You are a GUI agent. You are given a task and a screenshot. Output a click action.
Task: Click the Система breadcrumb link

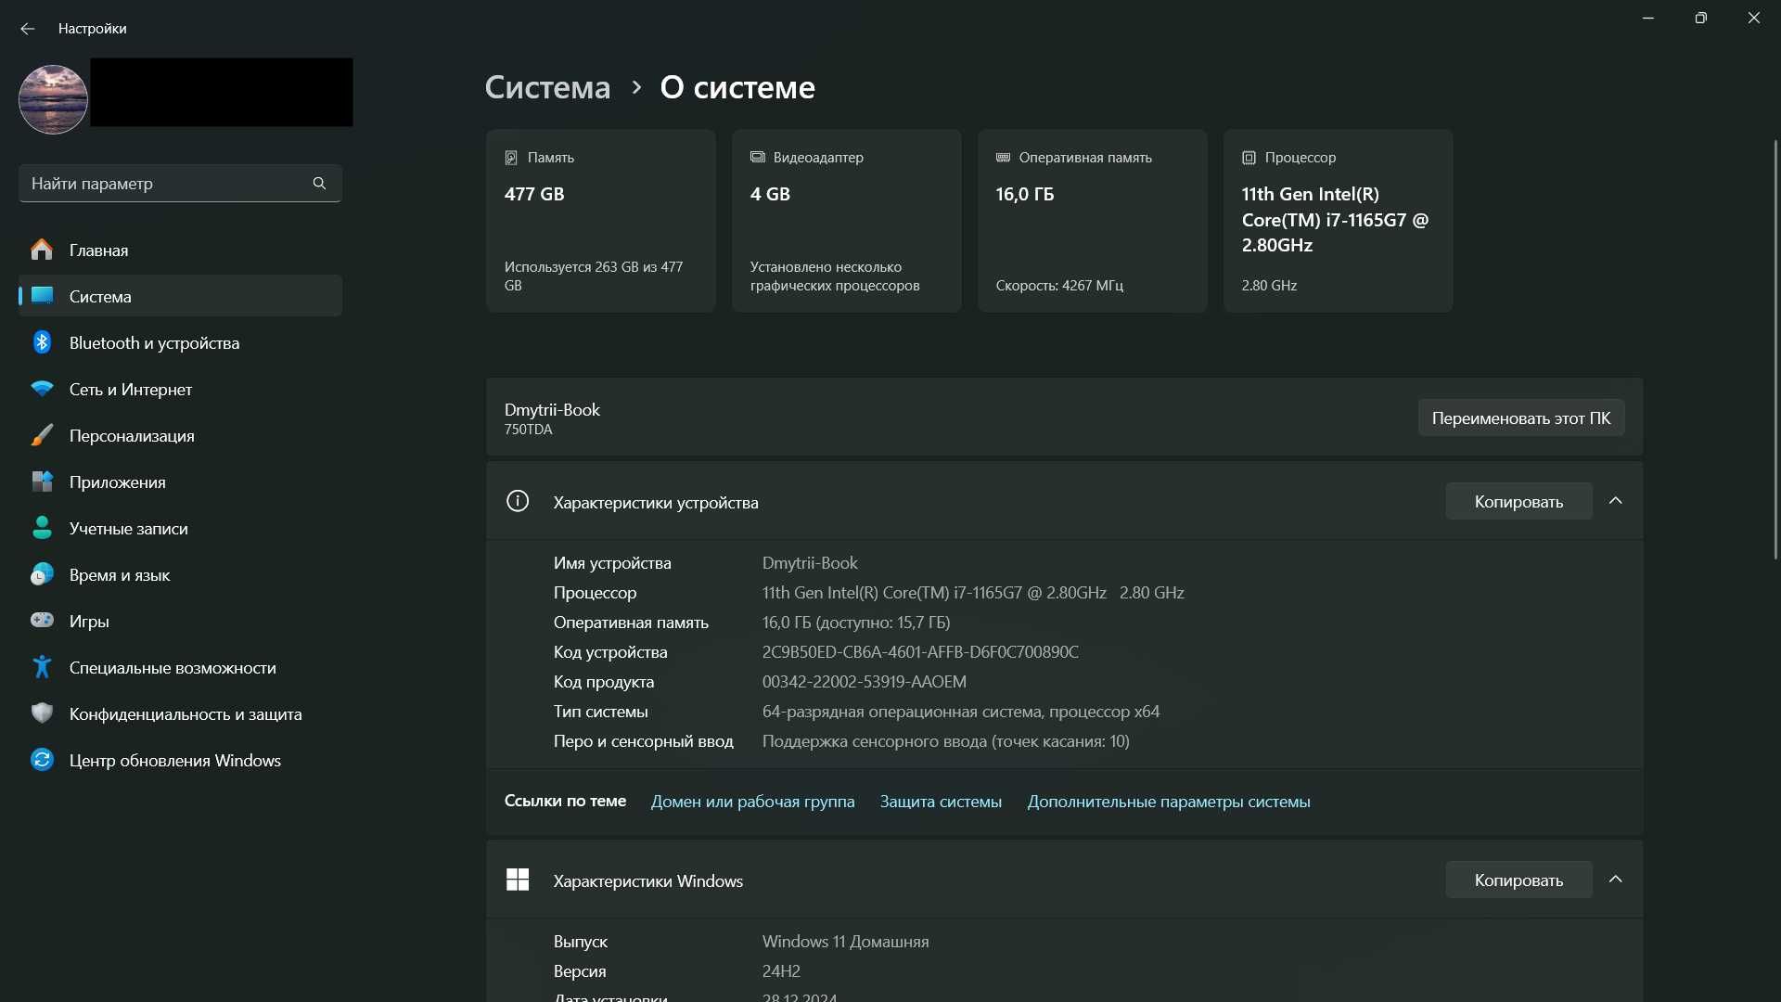click(x=547, y=87)
